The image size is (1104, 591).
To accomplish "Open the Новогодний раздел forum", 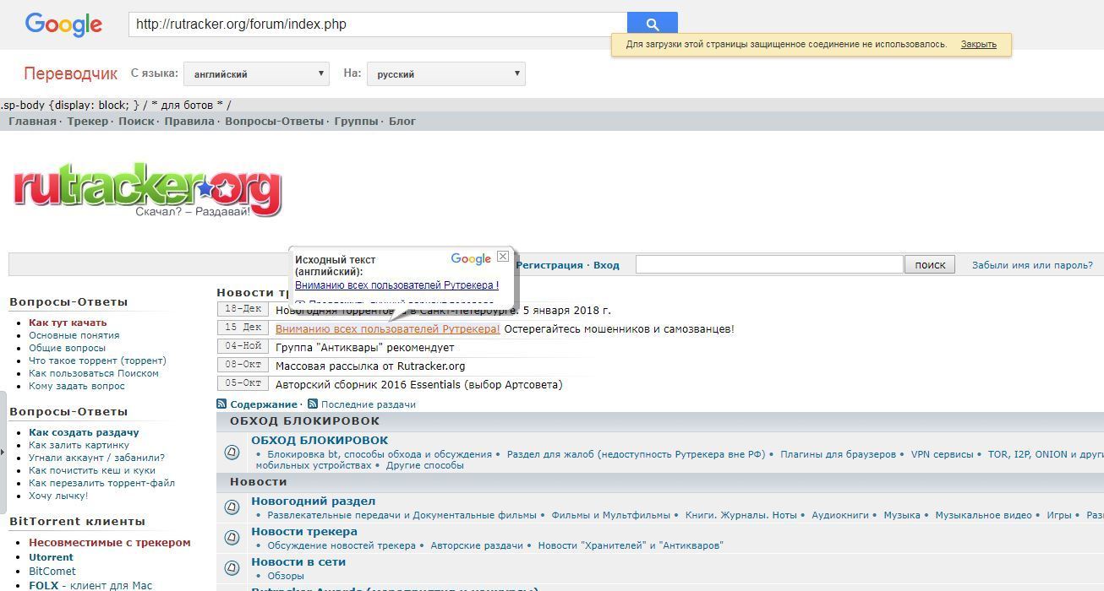I will [x=313, y=501].
